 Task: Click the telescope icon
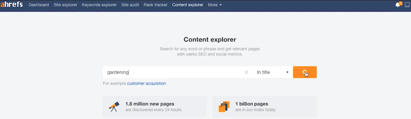tap(114, 107)
